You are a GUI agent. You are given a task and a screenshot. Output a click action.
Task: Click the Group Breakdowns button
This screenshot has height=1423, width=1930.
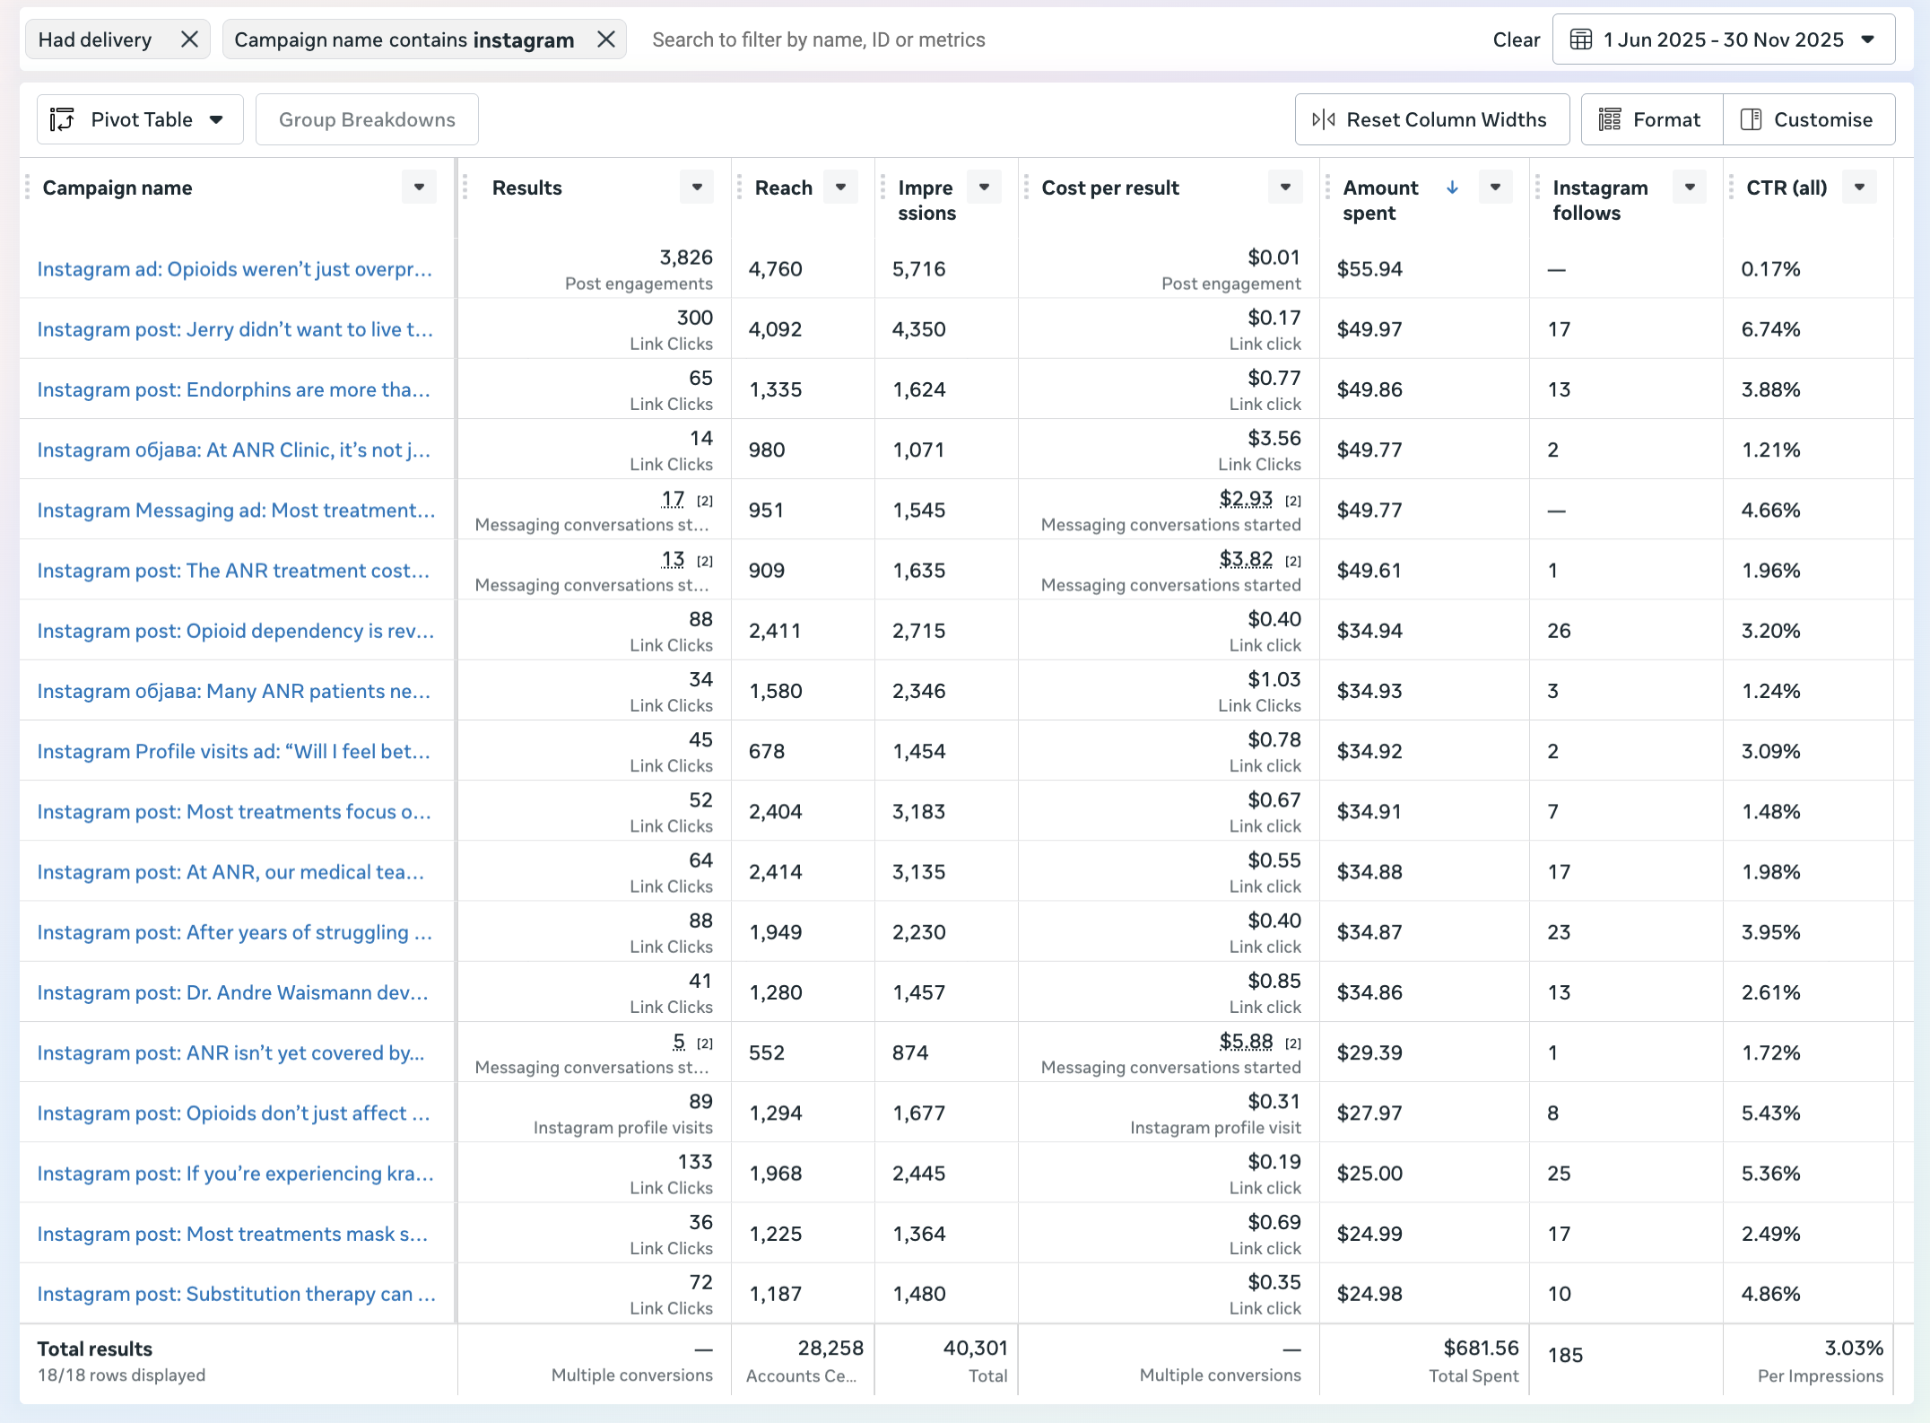pos(367,119)
